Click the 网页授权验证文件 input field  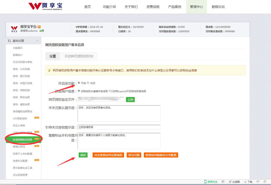(x=101, y=99)
